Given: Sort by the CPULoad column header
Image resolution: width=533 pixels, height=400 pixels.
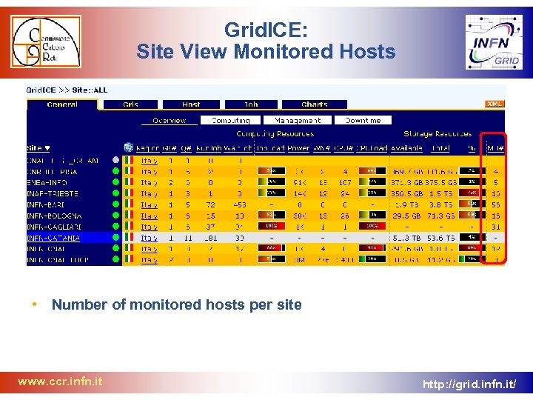Looking at the screenshot, I should 372,148.
